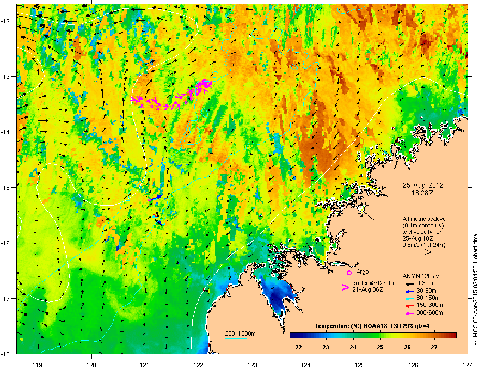479x370 pixels.
Task: Click the longitude axis label 123
Action: coord(253,365)
